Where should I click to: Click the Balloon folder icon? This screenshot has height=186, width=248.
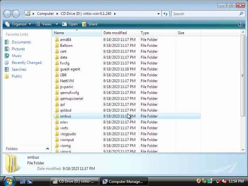[x=57, y=45]
